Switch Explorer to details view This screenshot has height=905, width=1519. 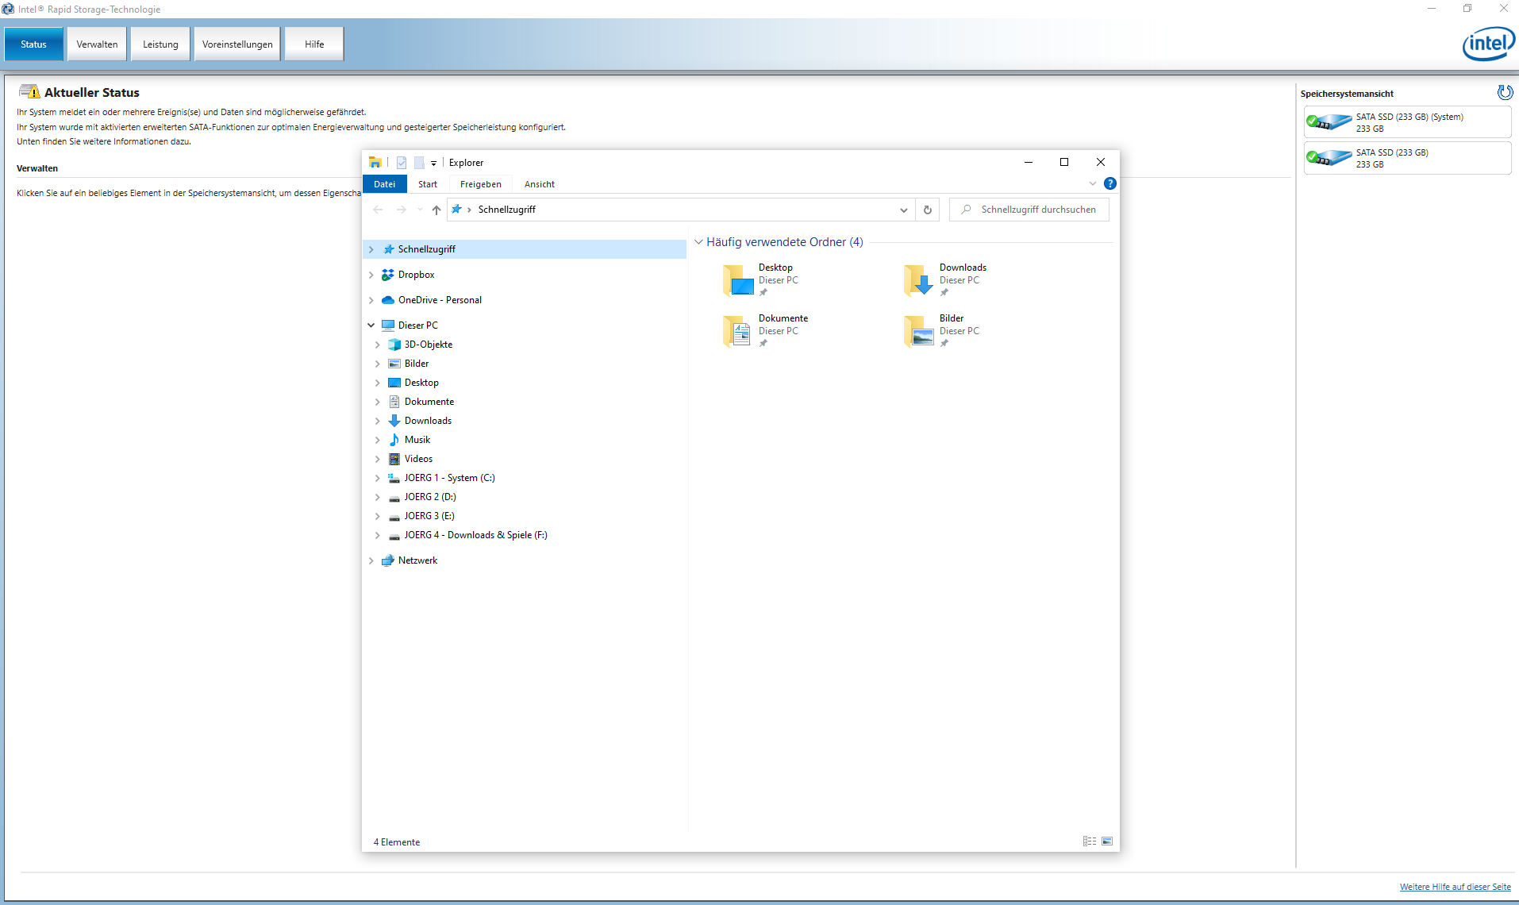point(1090,841)
